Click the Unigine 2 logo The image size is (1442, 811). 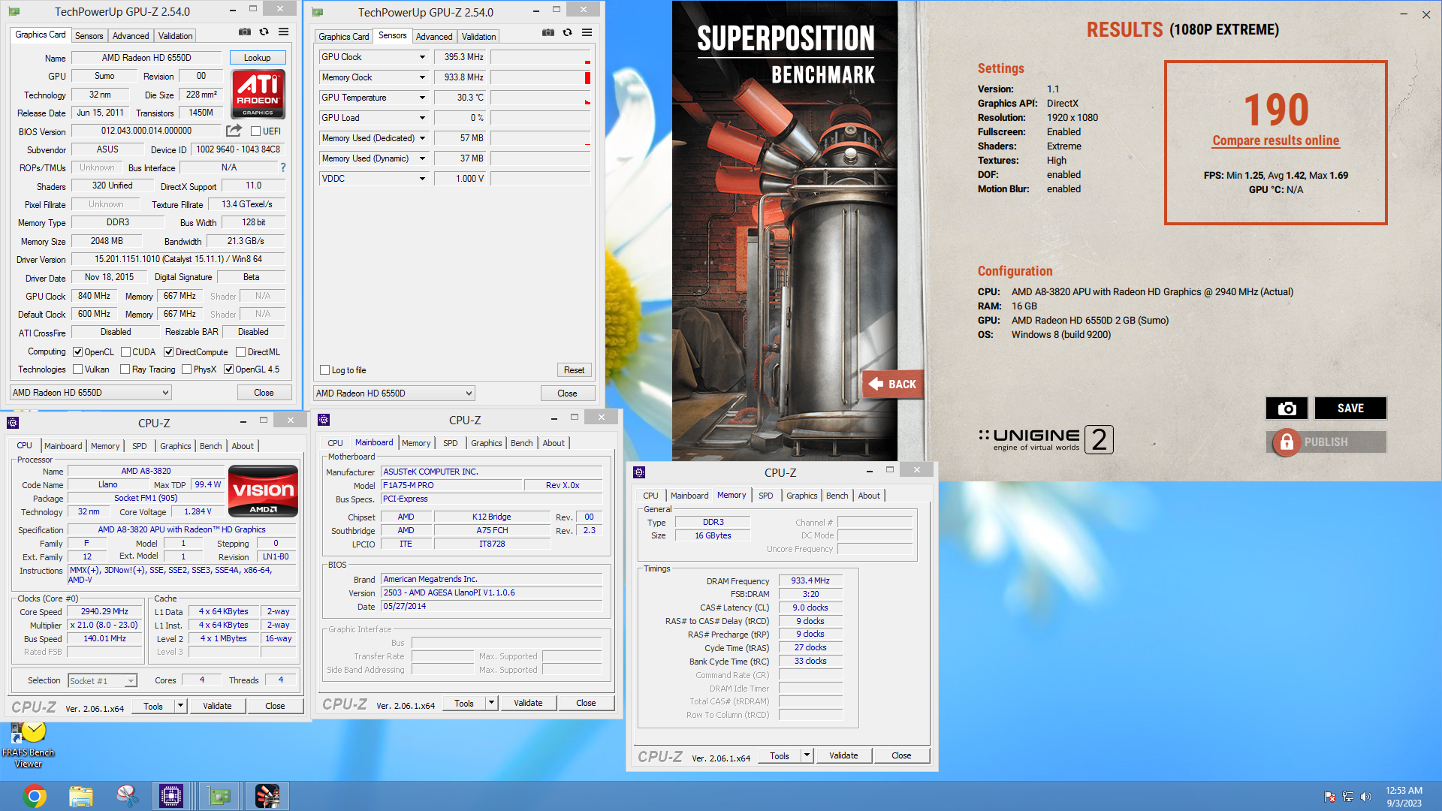(x=1045, y=439)
